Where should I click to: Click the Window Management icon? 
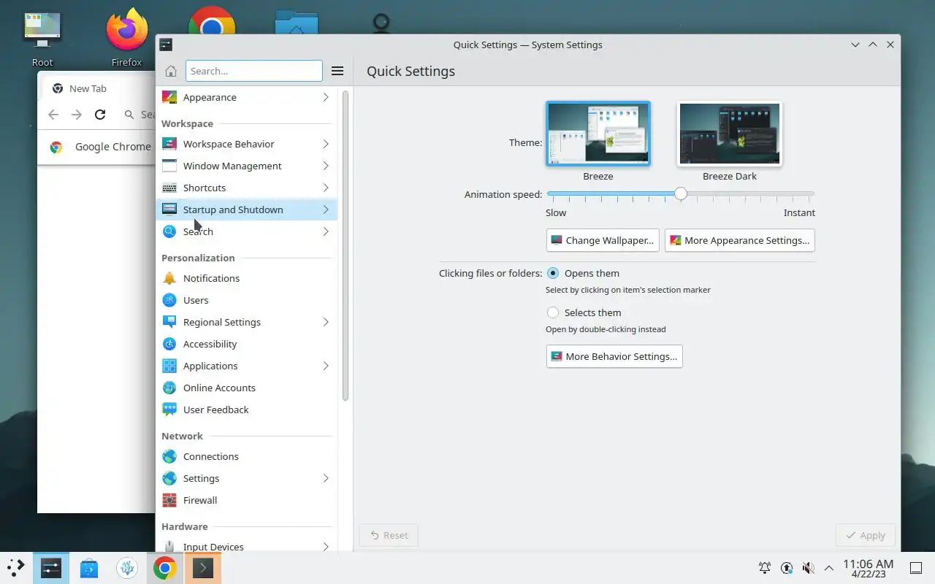(169, 166)
